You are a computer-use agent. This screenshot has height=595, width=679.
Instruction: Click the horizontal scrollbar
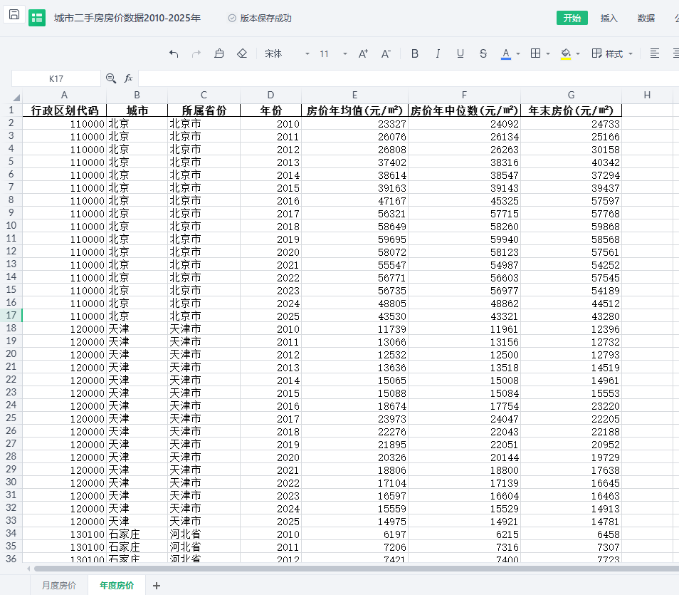point(355,568)
